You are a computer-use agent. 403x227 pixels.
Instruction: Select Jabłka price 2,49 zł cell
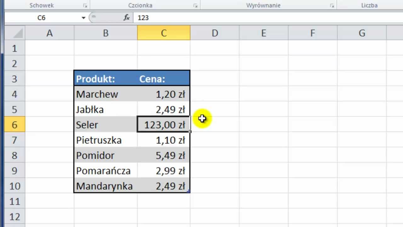point(164,109)
